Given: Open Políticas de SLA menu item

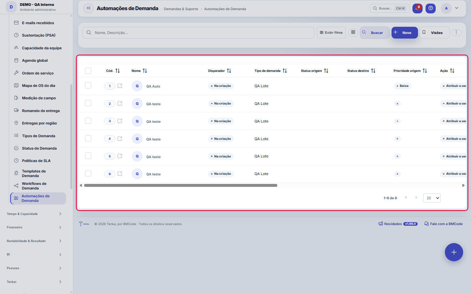Looking at the screenshot, I should [x=38, y=161].
